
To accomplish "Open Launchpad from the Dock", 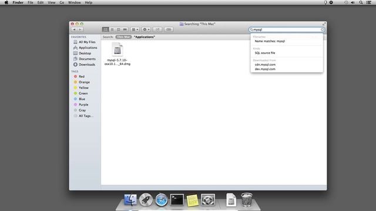I will 146,200.
